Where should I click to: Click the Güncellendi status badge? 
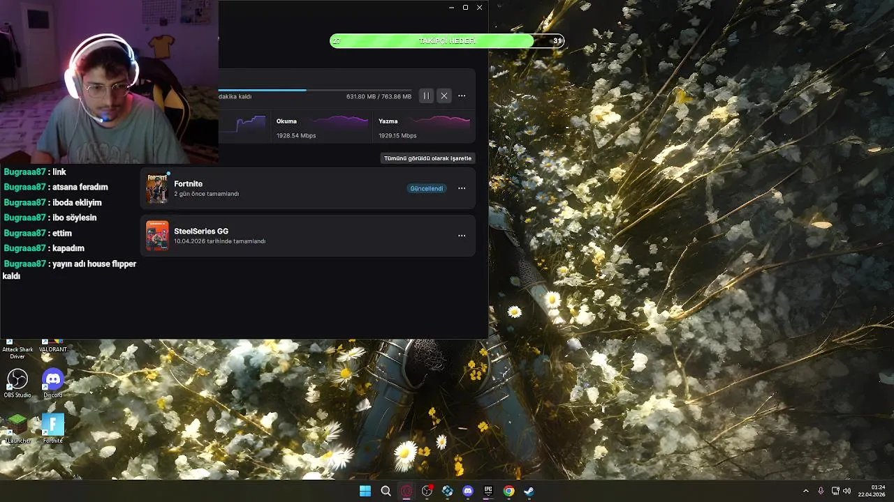(x=426, y=188)
